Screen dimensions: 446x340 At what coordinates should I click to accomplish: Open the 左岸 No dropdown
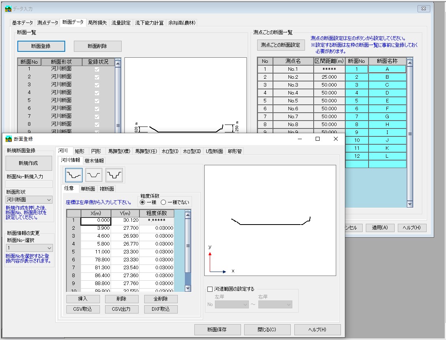[x=232, y=304]
